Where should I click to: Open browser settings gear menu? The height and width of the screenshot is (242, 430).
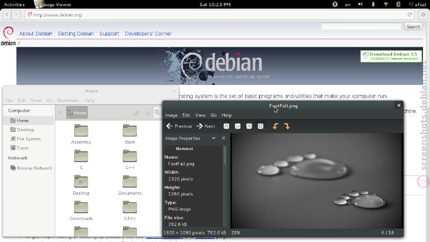click(x=423, y=15)
